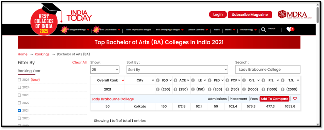Tick the 2025 (New) ranking year checkbox
This screenshot has height=130, width=324.
coord(19,80)
